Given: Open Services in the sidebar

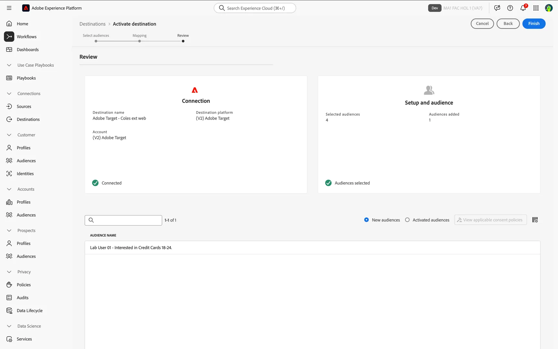Looking at the screenshot, I should tap(24, 339).
